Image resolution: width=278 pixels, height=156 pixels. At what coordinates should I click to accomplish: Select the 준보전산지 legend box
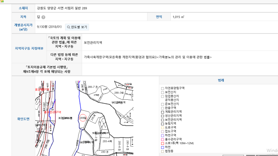click(x=163, y=104)
